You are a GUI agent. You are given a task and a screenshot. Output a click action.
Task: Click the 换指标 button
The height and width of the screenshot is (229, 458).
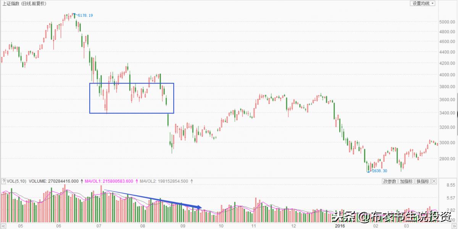coord(423,181)
